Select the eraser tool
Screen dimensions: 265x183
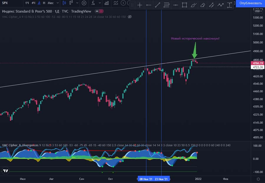pos(202,5)
